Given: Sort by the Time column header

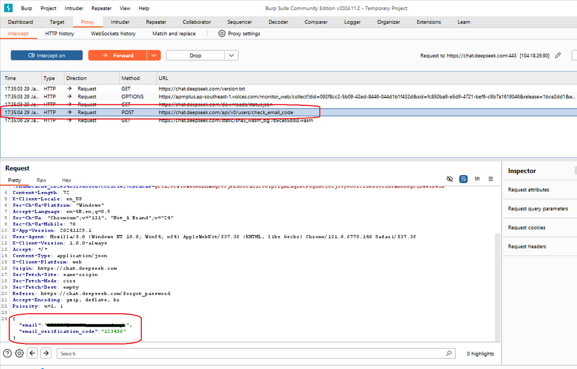Looking at the screenshot, I should pyautogui.click(x=21, y=78).
